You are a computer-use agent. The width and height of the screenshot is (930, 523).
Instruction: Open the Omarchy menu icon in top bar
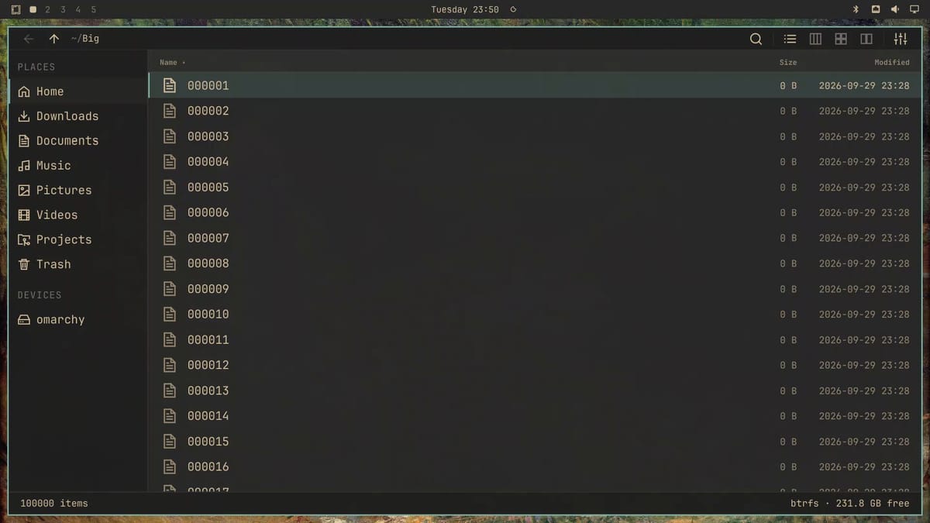(x=15, y=9)
